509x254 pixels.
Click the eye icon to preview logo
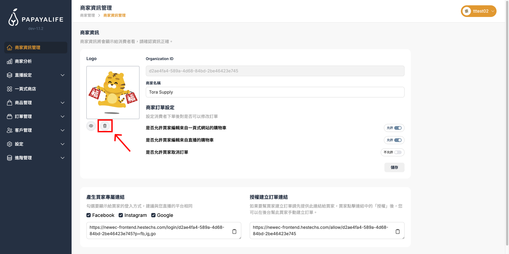pos(91,126)
